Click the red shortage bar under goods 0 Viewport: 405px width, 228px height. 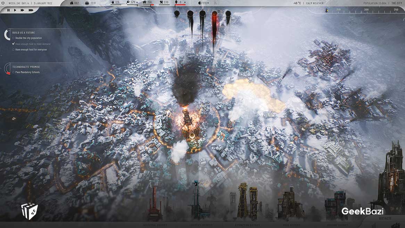(x=180, y=5)
